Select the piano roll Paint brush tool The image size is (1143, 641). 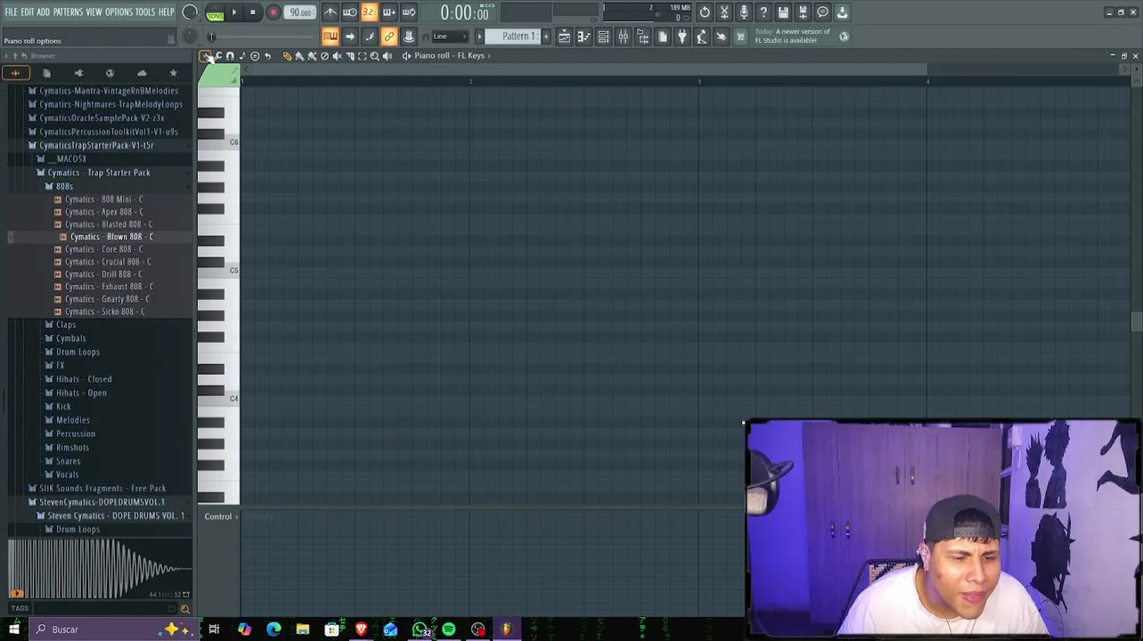pyautogui.click(x=299, y=55)
